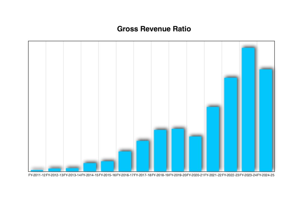Click the FY-2020-21 bar
This screenshot has width=308, height=217.
(x=195, y=153)
